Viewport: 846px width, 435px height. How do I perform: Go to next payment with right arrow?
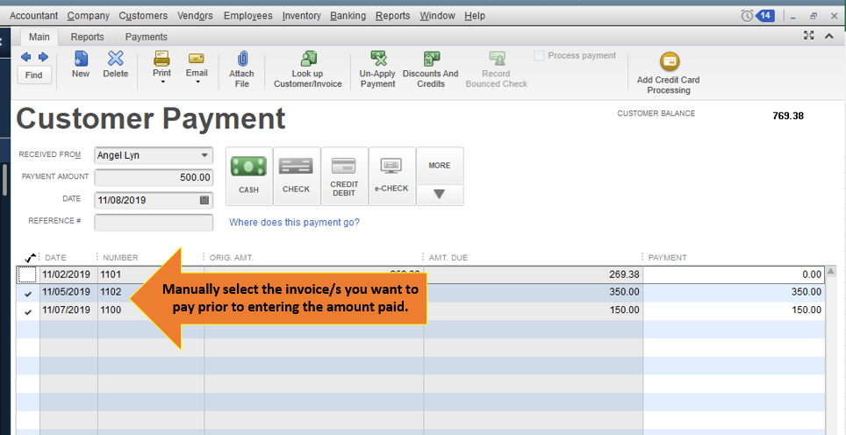pos(43,57)
